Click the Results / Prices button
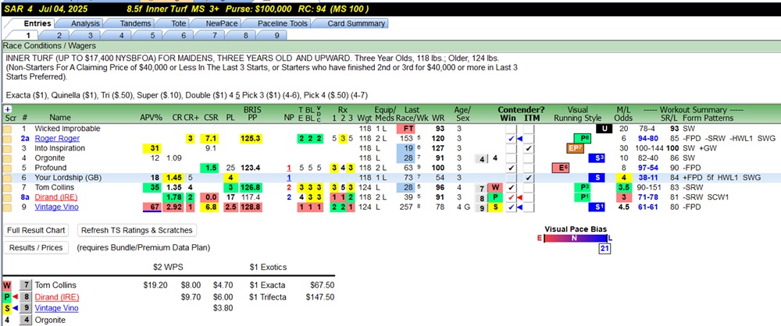 36,247
